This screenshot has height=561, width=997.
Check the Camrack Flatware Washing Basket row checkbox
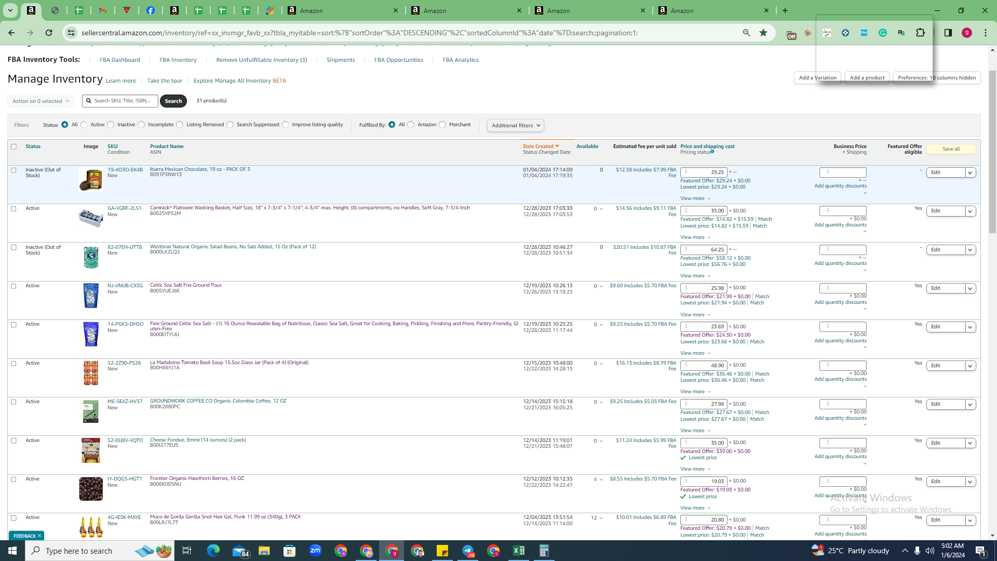click(x=14, y=208)
